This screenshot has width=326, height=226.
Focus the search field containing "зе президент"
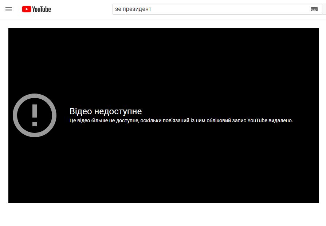[211, 9]
